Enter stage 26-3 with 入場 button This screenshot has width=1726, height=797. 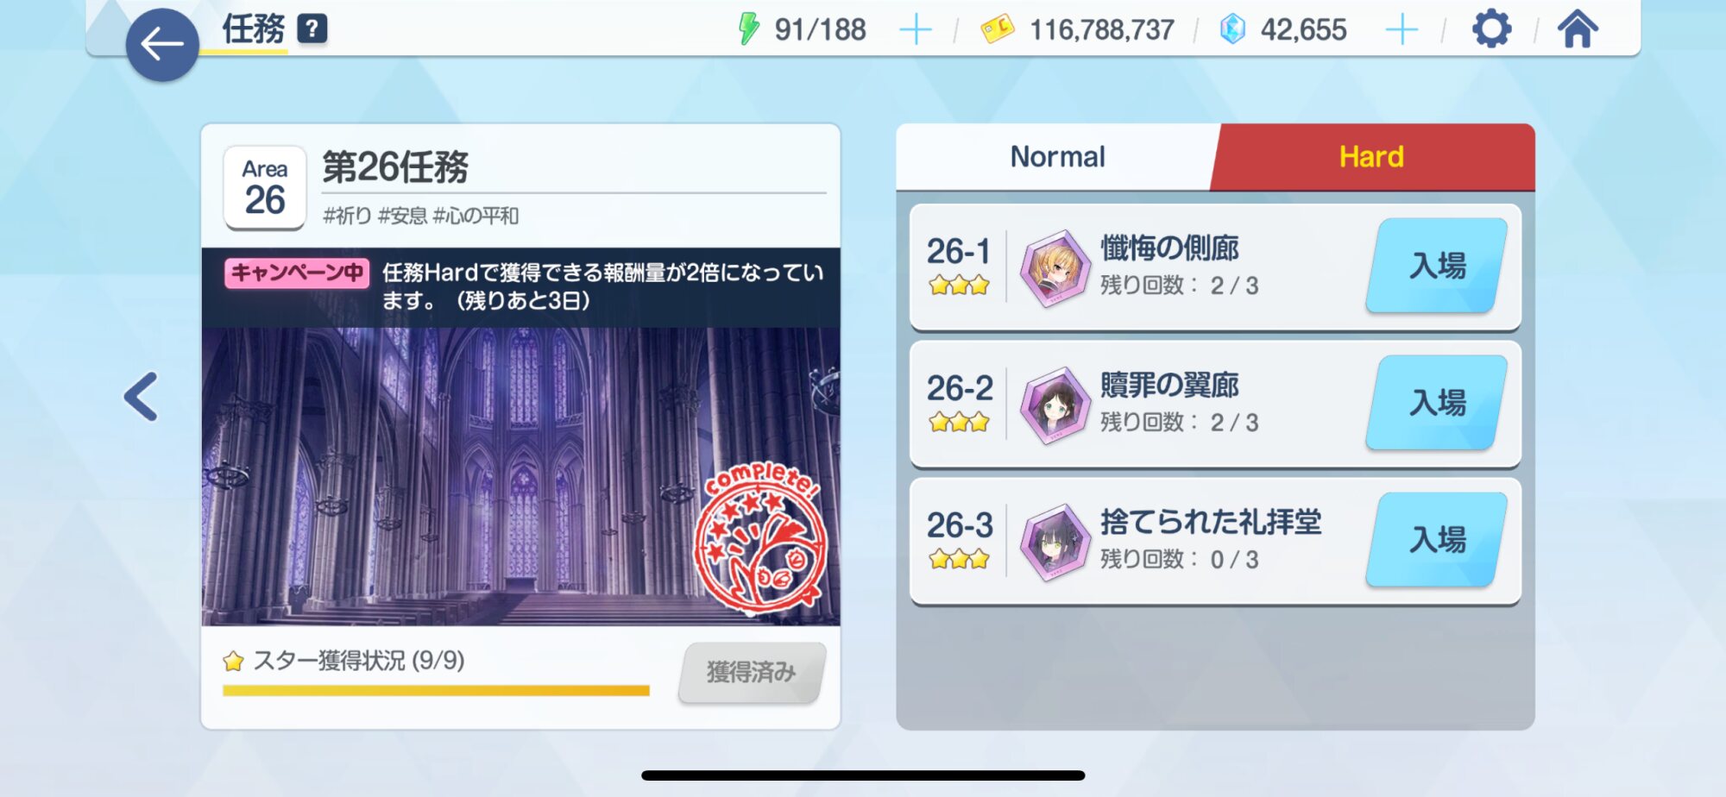[x=1437, y=540]
